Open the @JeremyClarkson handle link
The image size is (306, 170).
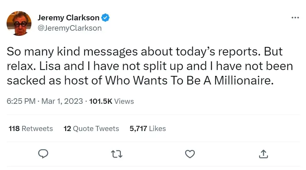[69, 28]
